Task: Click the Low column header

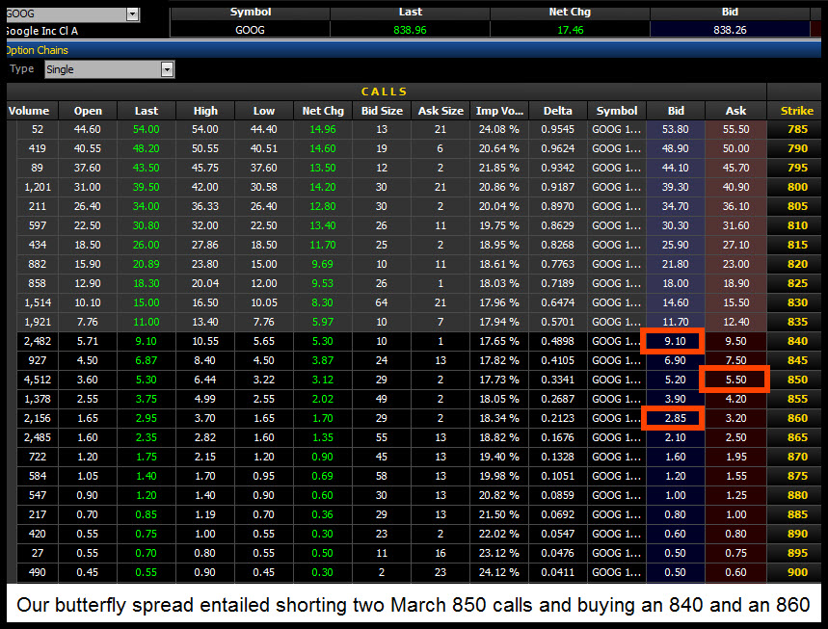Action: [x=264, y=111]
